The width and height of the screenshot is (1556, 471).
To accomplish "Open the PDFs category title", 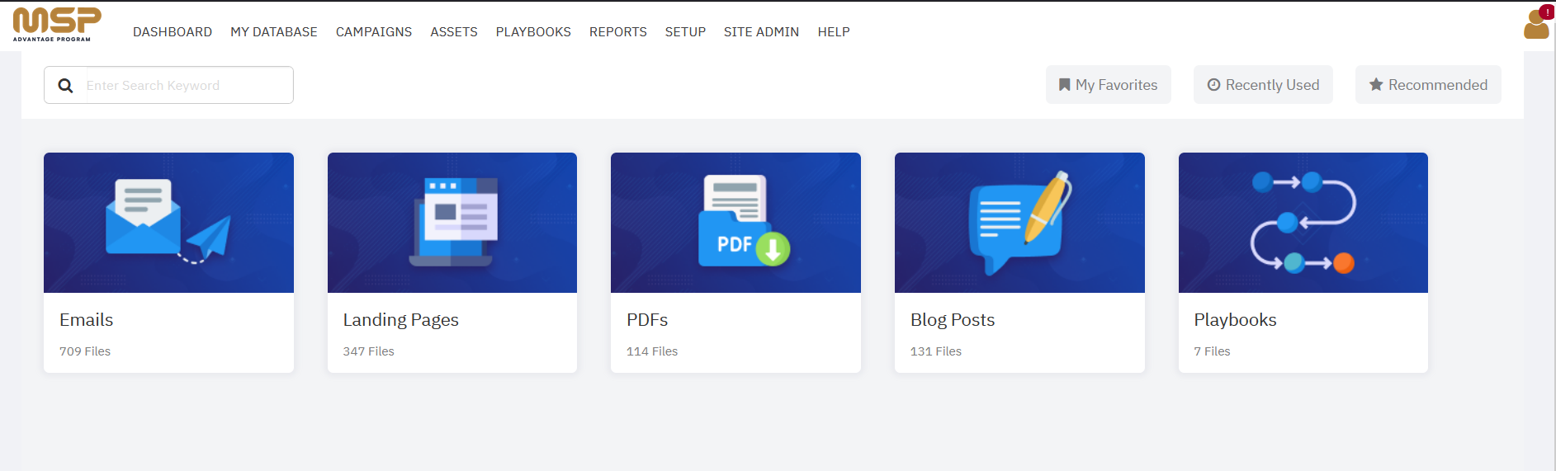I will (647, 320).
